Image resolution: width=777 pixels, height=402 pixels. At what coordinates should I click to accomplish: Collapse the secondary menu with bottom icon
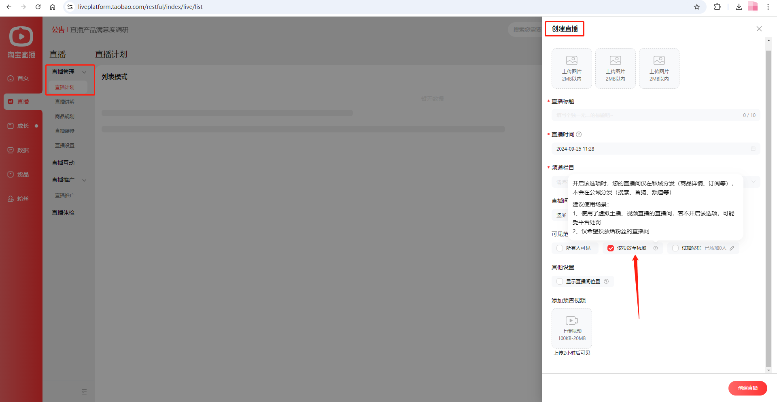pyautogui.click(x=84, y=391)
